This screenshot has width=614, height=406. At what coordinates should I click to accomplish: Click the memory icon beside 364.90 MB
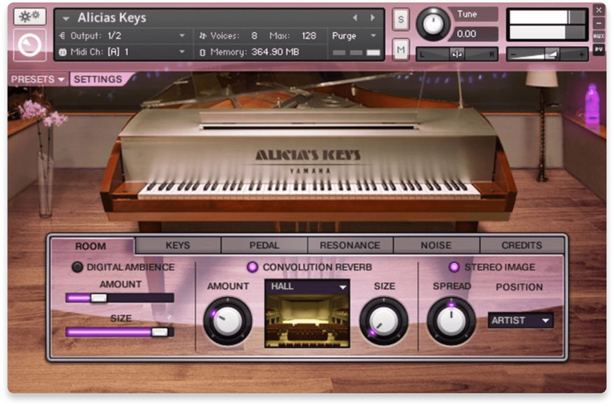[203, 52]
